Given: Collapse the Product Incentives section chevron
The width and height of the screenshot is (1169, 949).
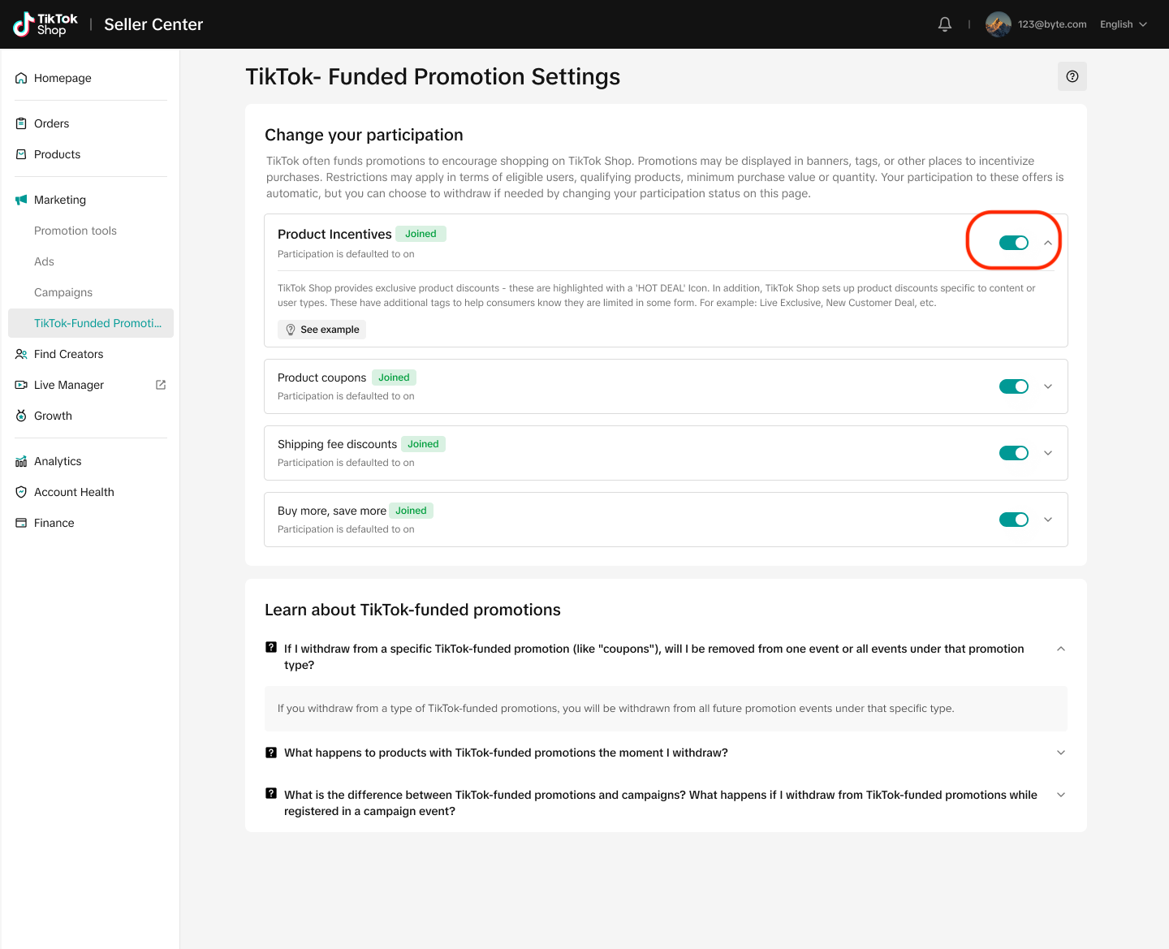Looking at the screenshot, I should click(1048, 243).
